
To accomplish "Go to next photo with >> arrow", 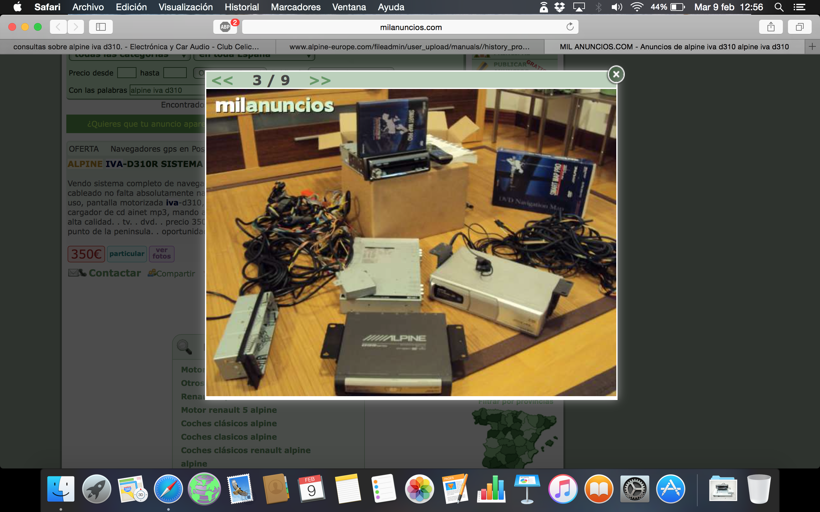I will click(320, 80).
